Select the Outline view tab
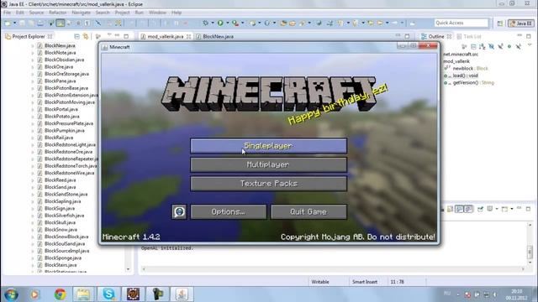This screenshot has width=538, height=302. click(x=435, y=36)
